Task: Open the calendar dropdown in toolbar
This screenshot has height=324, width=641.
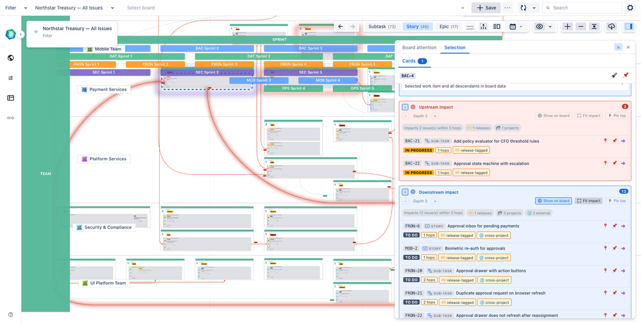Action: [x=516, y=26]
